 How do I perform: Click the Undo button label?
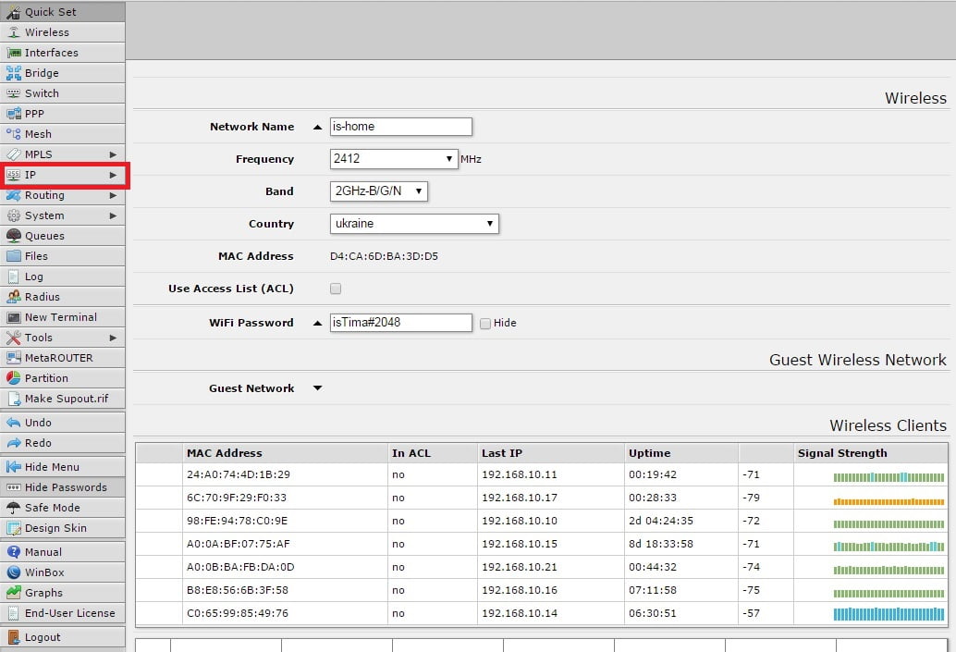[38, 423]
